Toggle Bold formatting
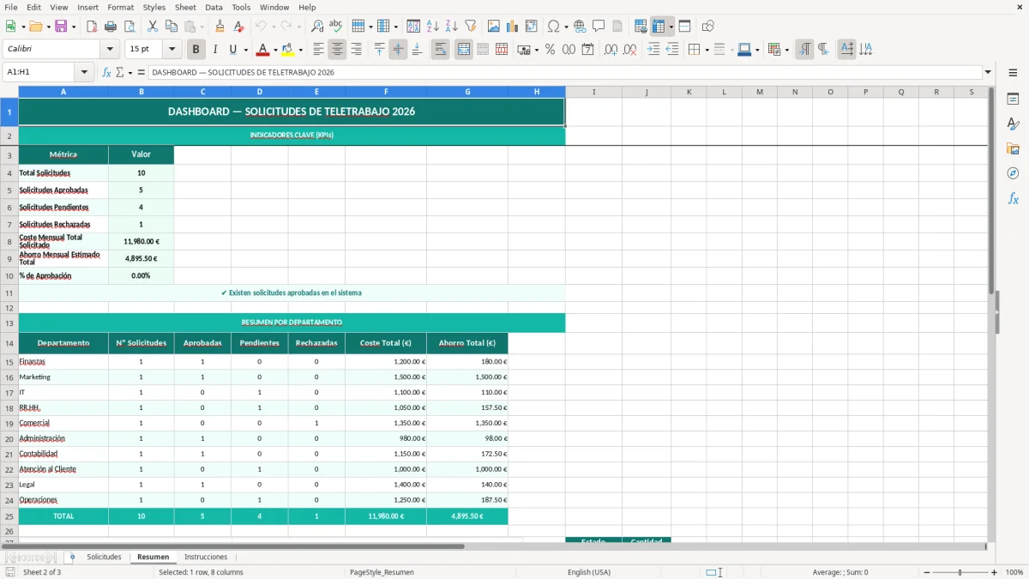Screen dimensions: 1029x579 click(196, 50)
